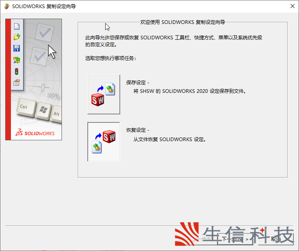Click the "恢复设定 -" label text

point(138,130)
